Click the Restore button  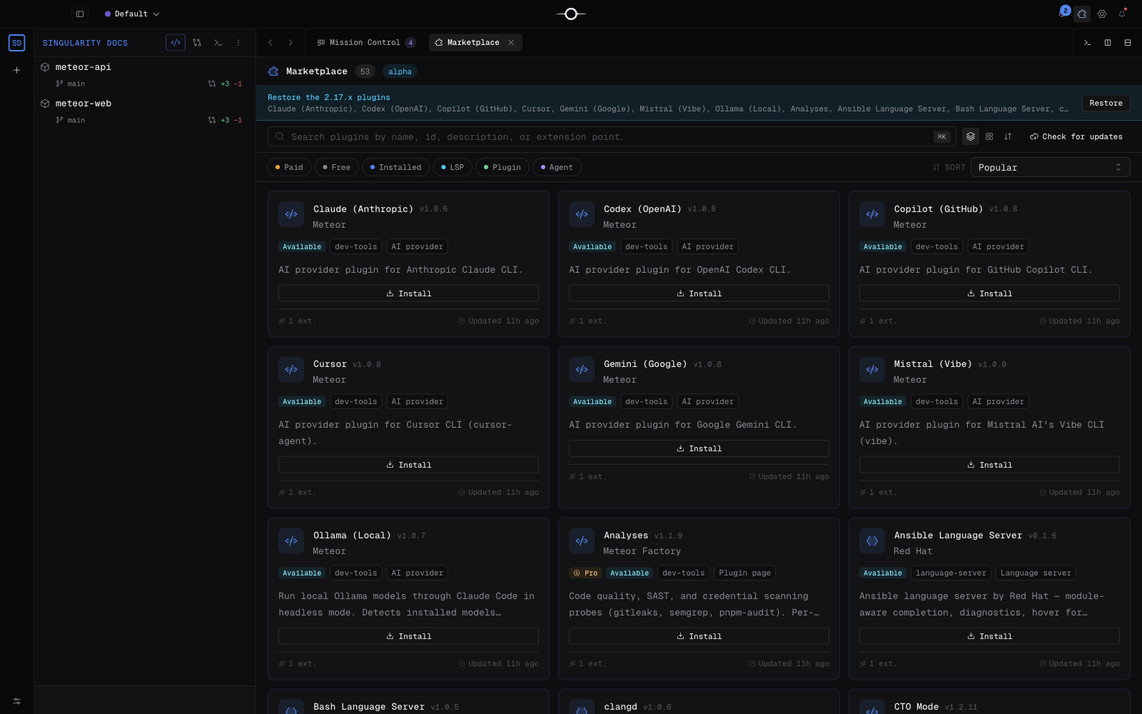pos(1106,103)
